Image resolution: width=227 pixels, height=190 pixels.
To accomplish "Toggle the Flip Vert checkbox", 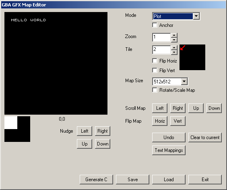I will point(155,71).
